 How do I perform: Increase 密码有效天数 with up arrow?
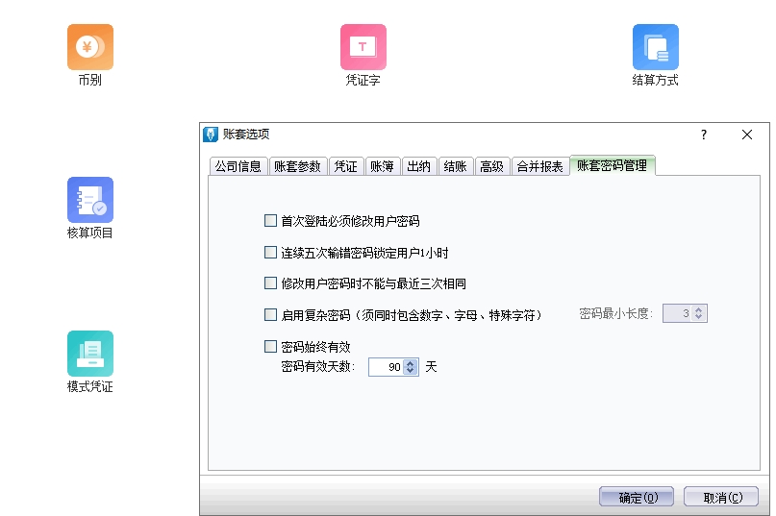[410, 363]
